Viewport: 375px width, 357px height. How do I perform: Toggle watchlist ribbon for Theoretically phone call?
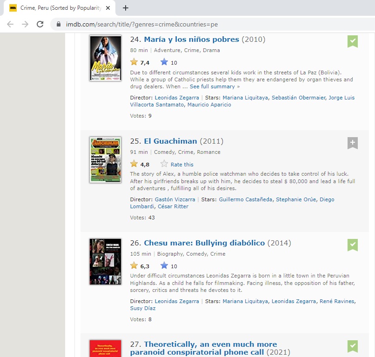tap(353, 346)
